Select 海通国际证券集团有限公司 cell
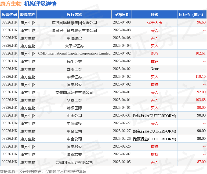This screenshot has width=207, height=174. [74, 23]
